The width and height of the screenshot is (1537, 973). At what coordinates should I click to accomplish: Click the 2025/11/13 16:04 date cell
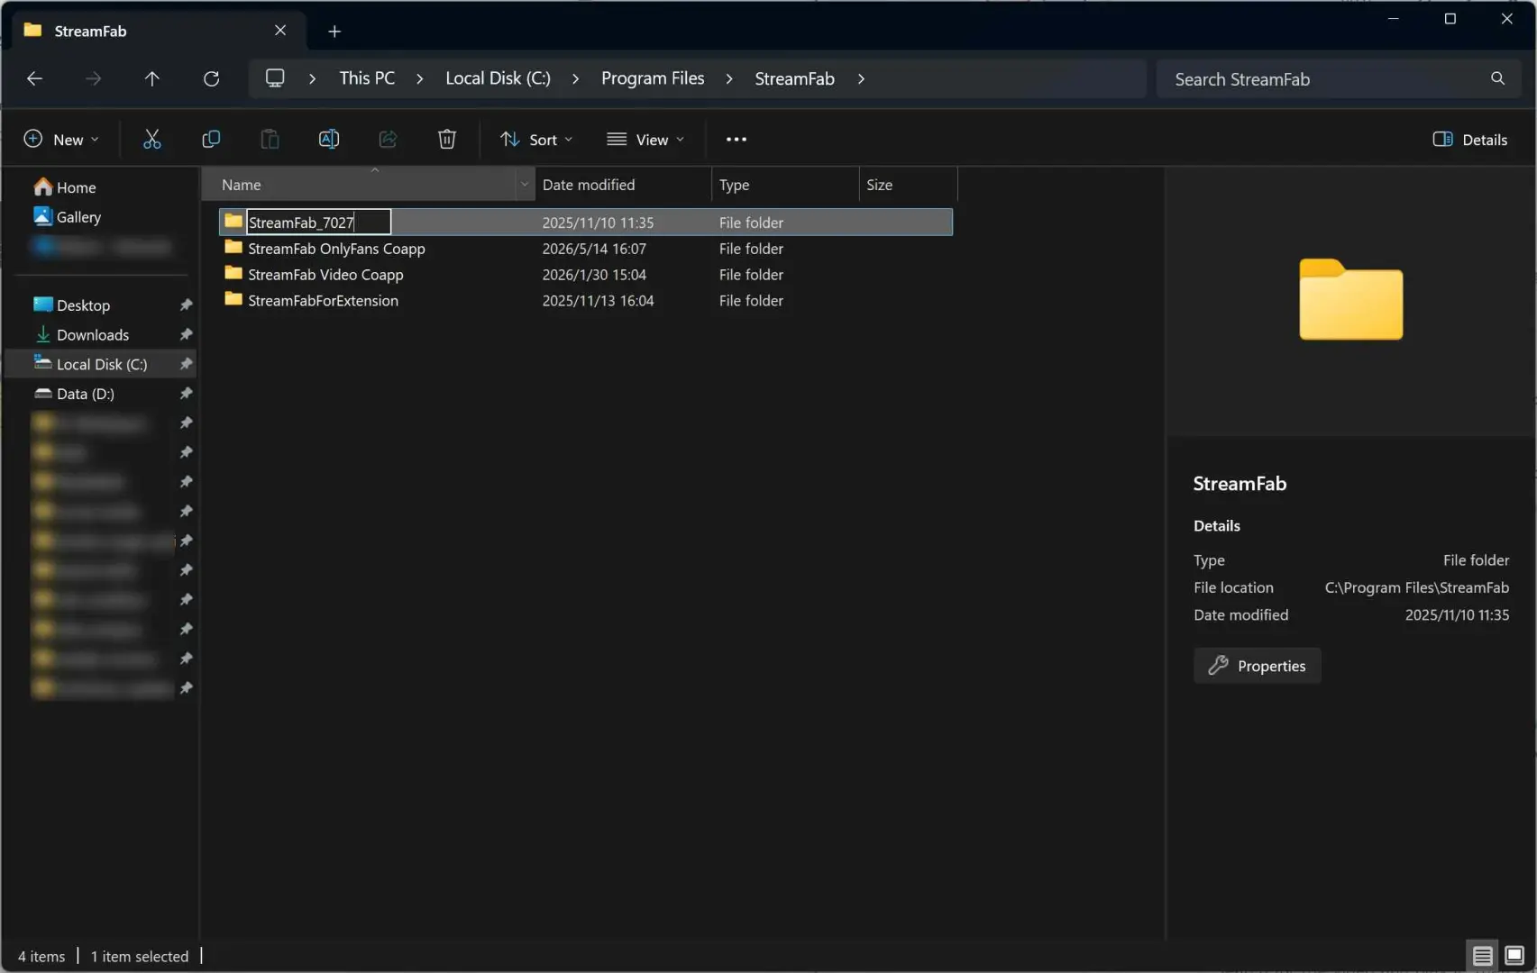pos(598,301)
